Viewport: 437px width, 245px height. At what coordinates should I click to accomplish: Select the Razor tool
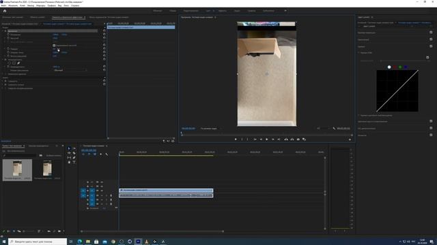pyautogui.click(x=74, y=153)
